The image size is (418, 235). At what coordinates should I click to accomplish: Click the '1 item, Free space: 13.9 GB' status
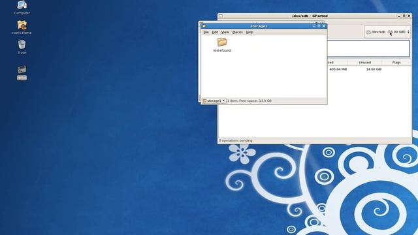(249, 101)
